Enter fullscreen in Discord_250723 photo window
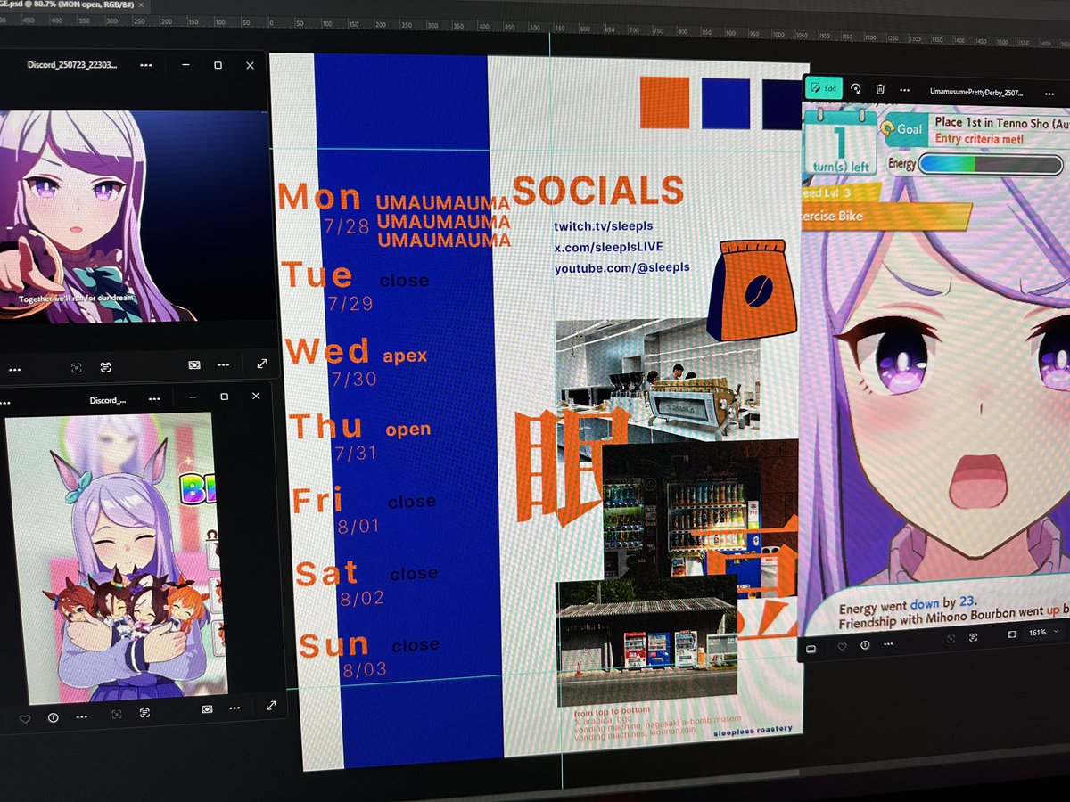This screenshot has width=1070, height=802. (x=261, y=364)
